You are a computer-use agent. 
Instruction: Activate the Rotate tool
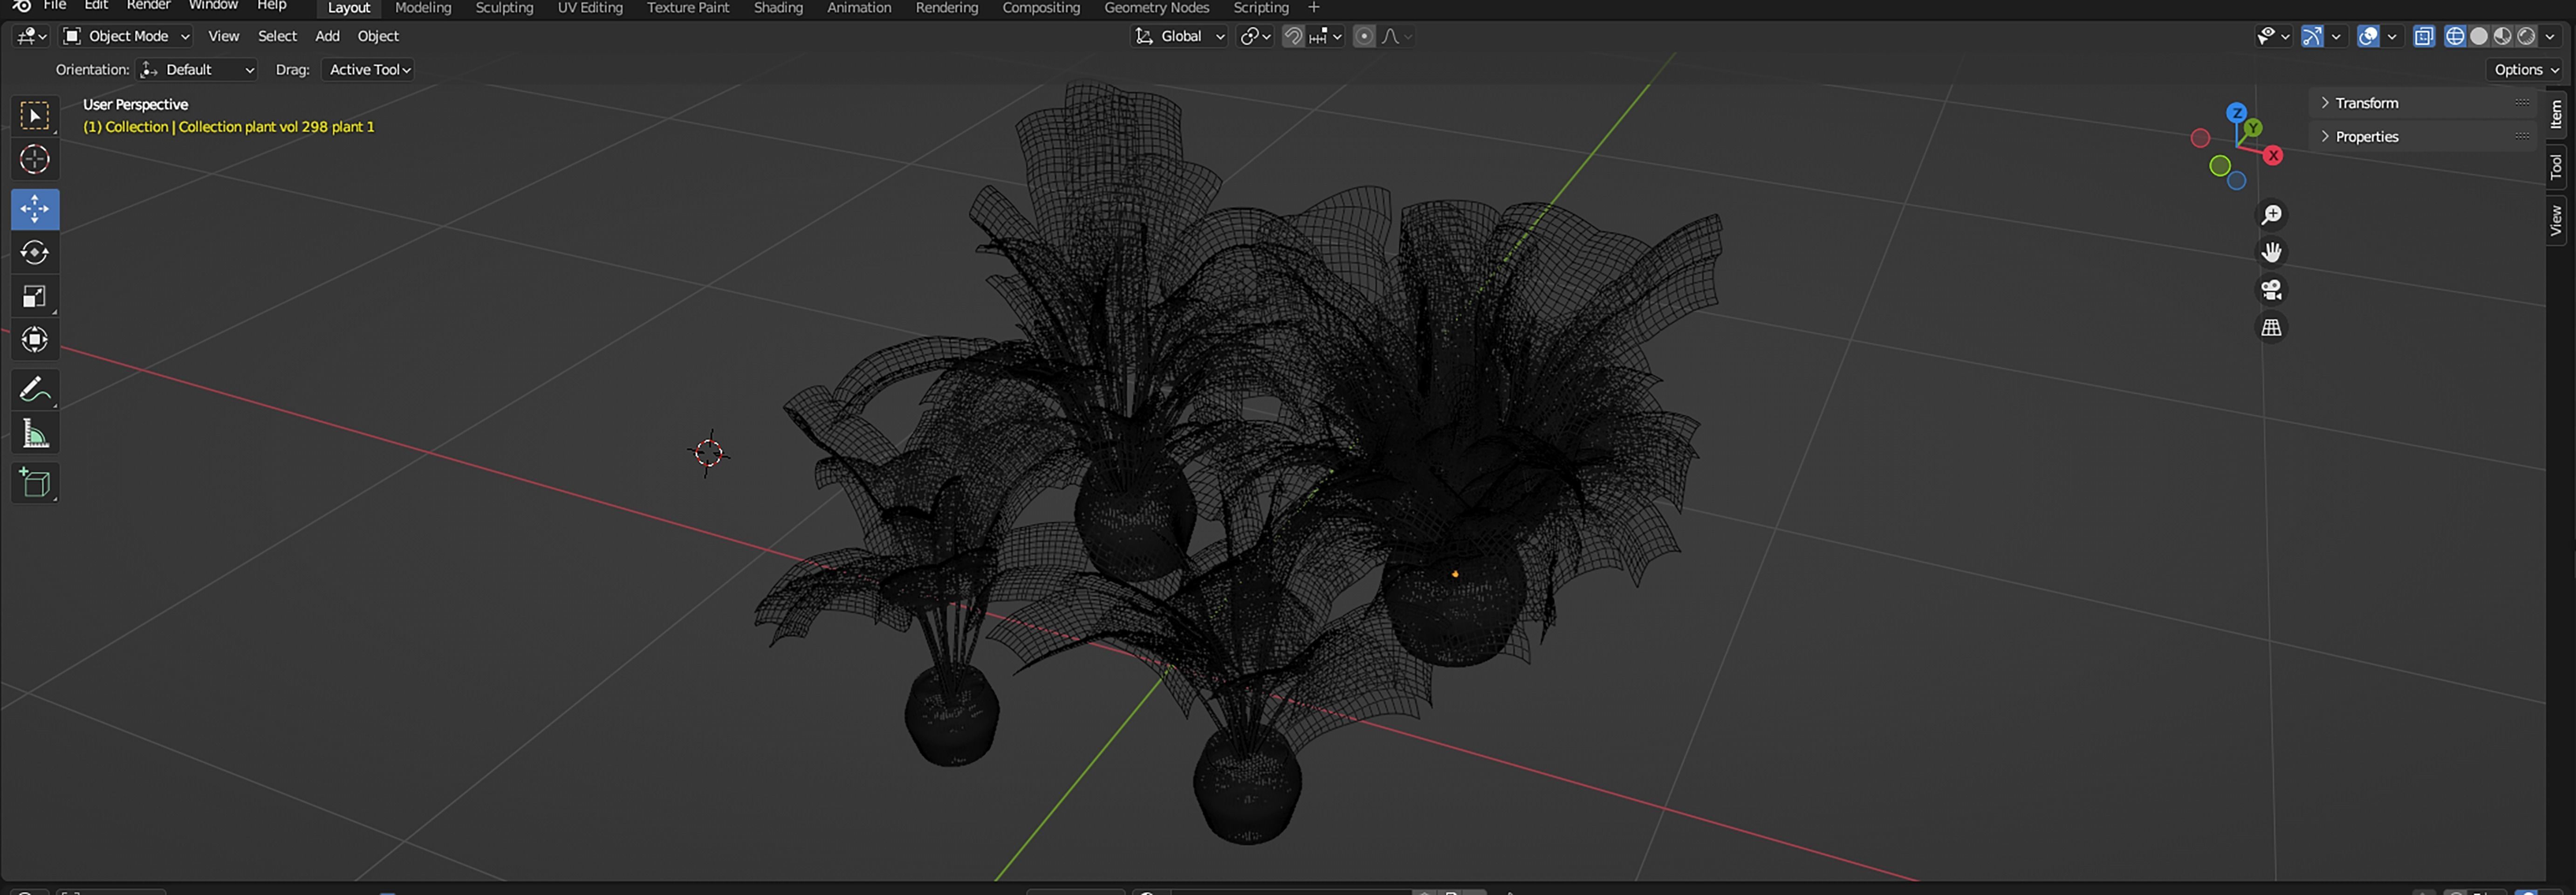pos(35,253)
